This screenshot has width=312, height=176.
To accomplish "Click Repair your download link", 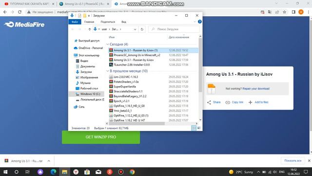I will pos(256,88).
